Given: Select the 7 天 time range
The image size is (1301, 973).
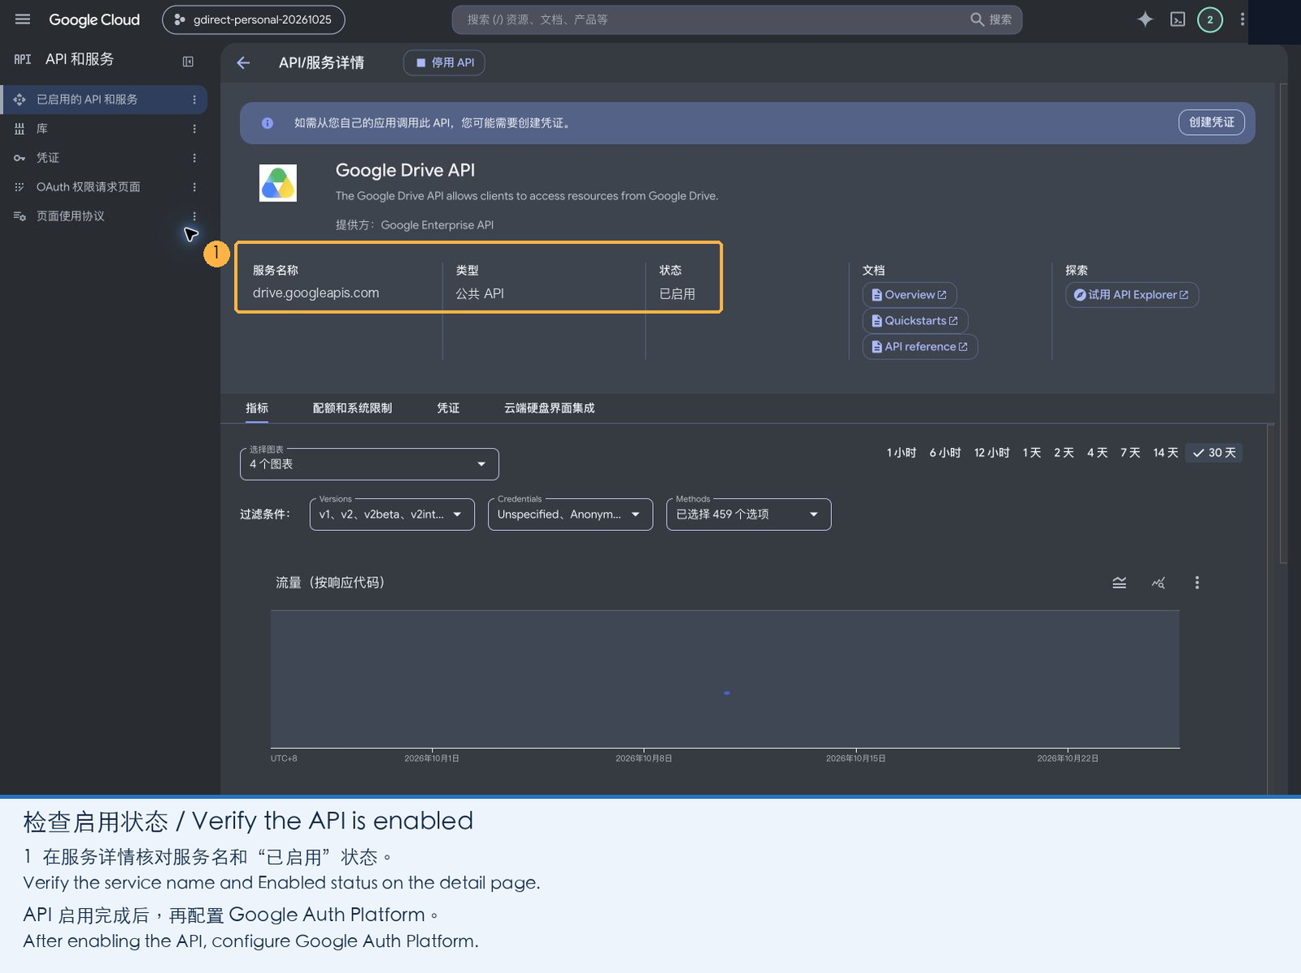Looking at the screenshot, I should point(1130,453).
